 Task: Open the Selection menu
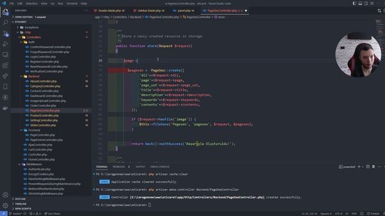click(32, 4)
